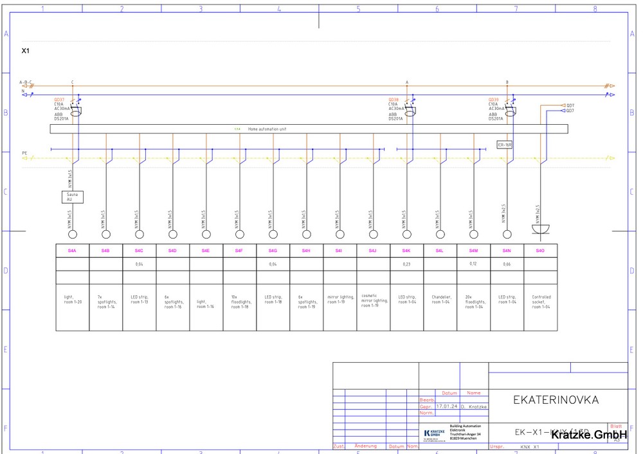The height and width of the screenshot is (454, 643).
Task: Select the 17.01.24 date field
Action: pos(447,406)
